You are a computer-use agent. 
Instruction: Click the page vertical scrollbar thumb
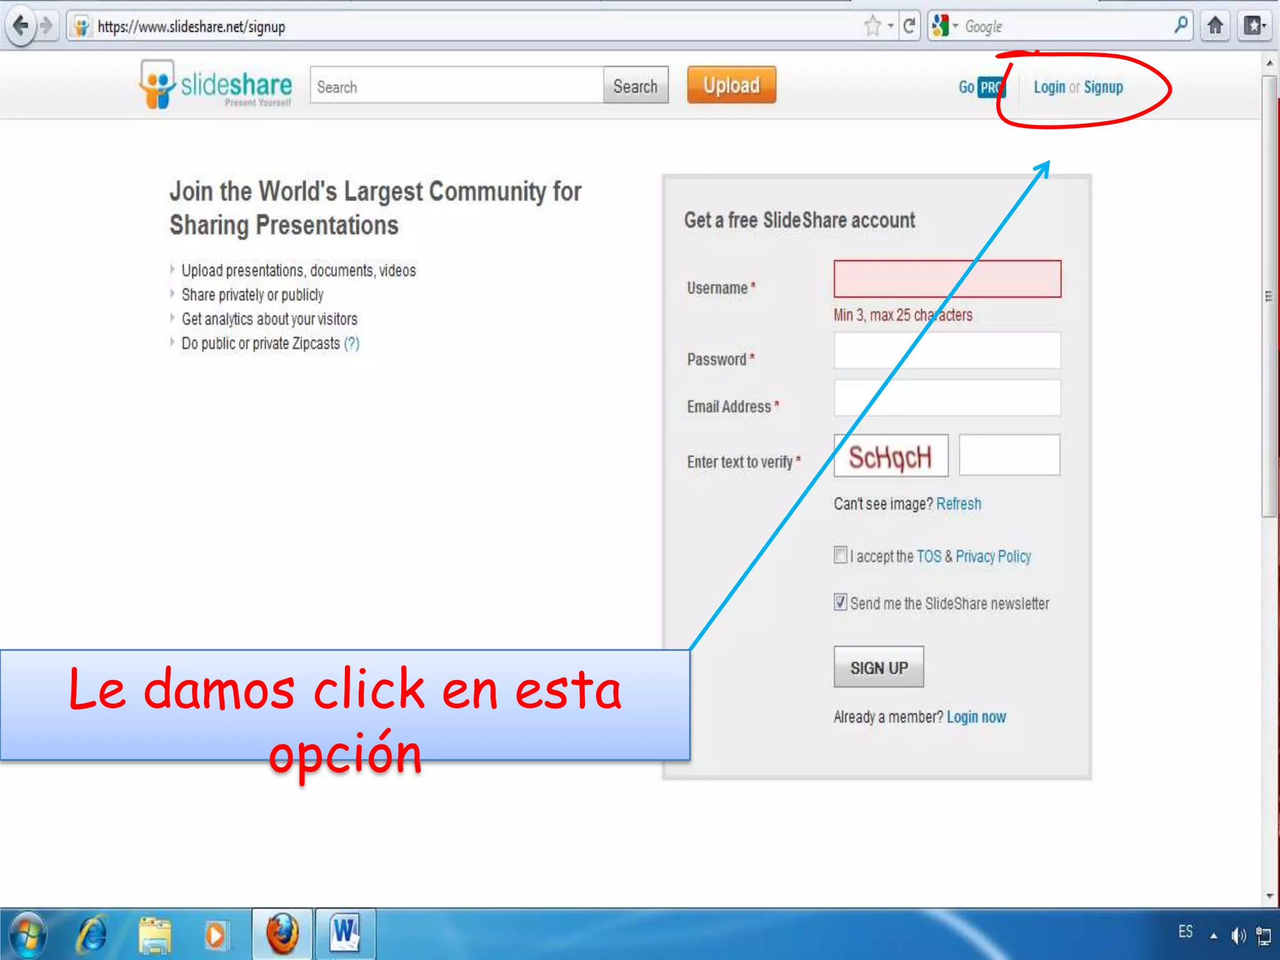[x=1269, y=297]
